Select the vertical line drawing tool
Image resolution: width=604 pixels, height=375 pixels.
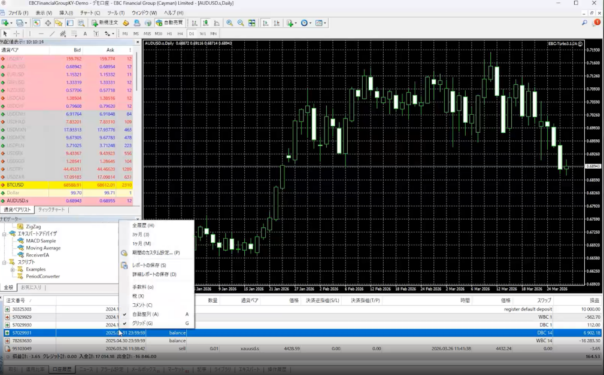pyautogui.click(x=30, y=34)
